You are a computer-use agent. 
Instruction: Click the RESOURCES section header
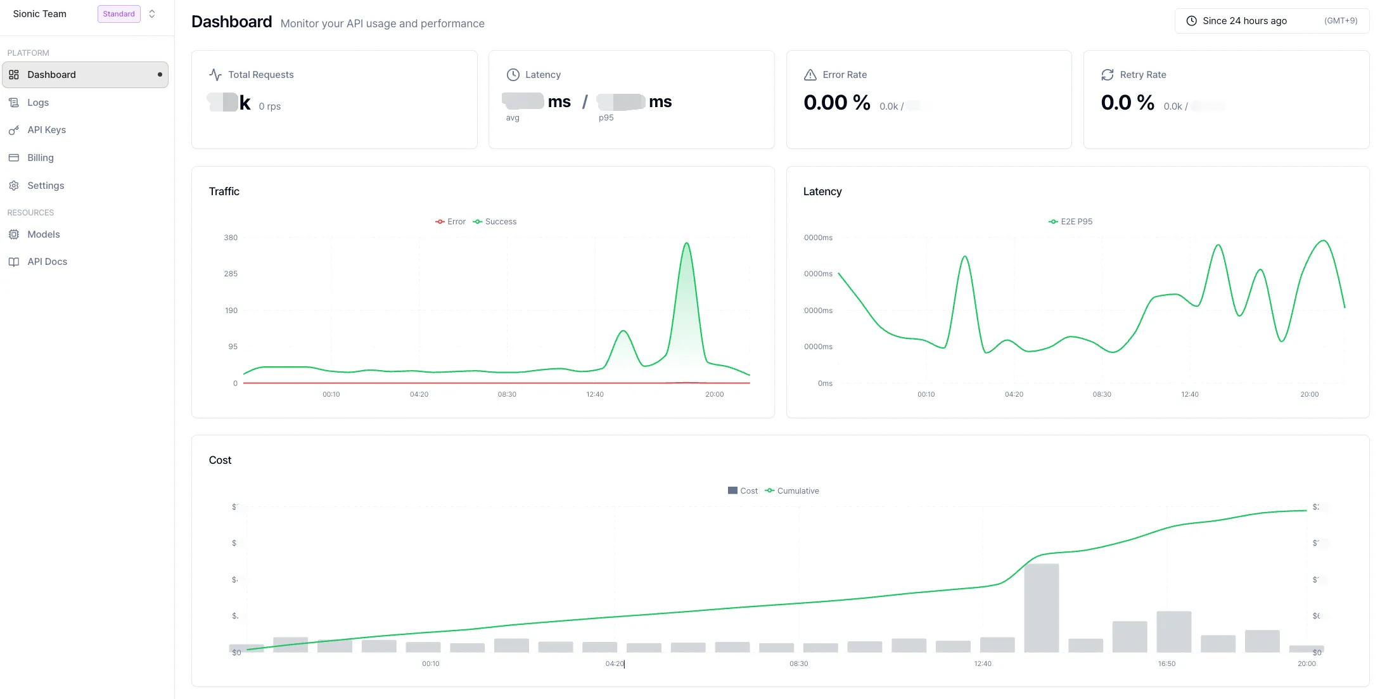coord(30,213)
